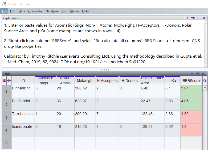Open the Table panel wrench settings

click(198, 74)
